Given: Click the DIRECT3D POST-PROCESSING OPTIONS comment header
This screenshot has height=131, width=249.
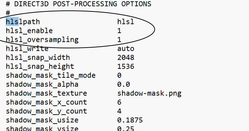Looking at the screenshot, I should tap(79, 4).
